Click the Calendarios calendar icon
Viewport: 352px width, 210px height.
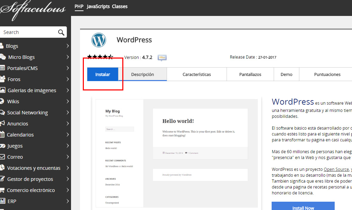coord(2,134)
